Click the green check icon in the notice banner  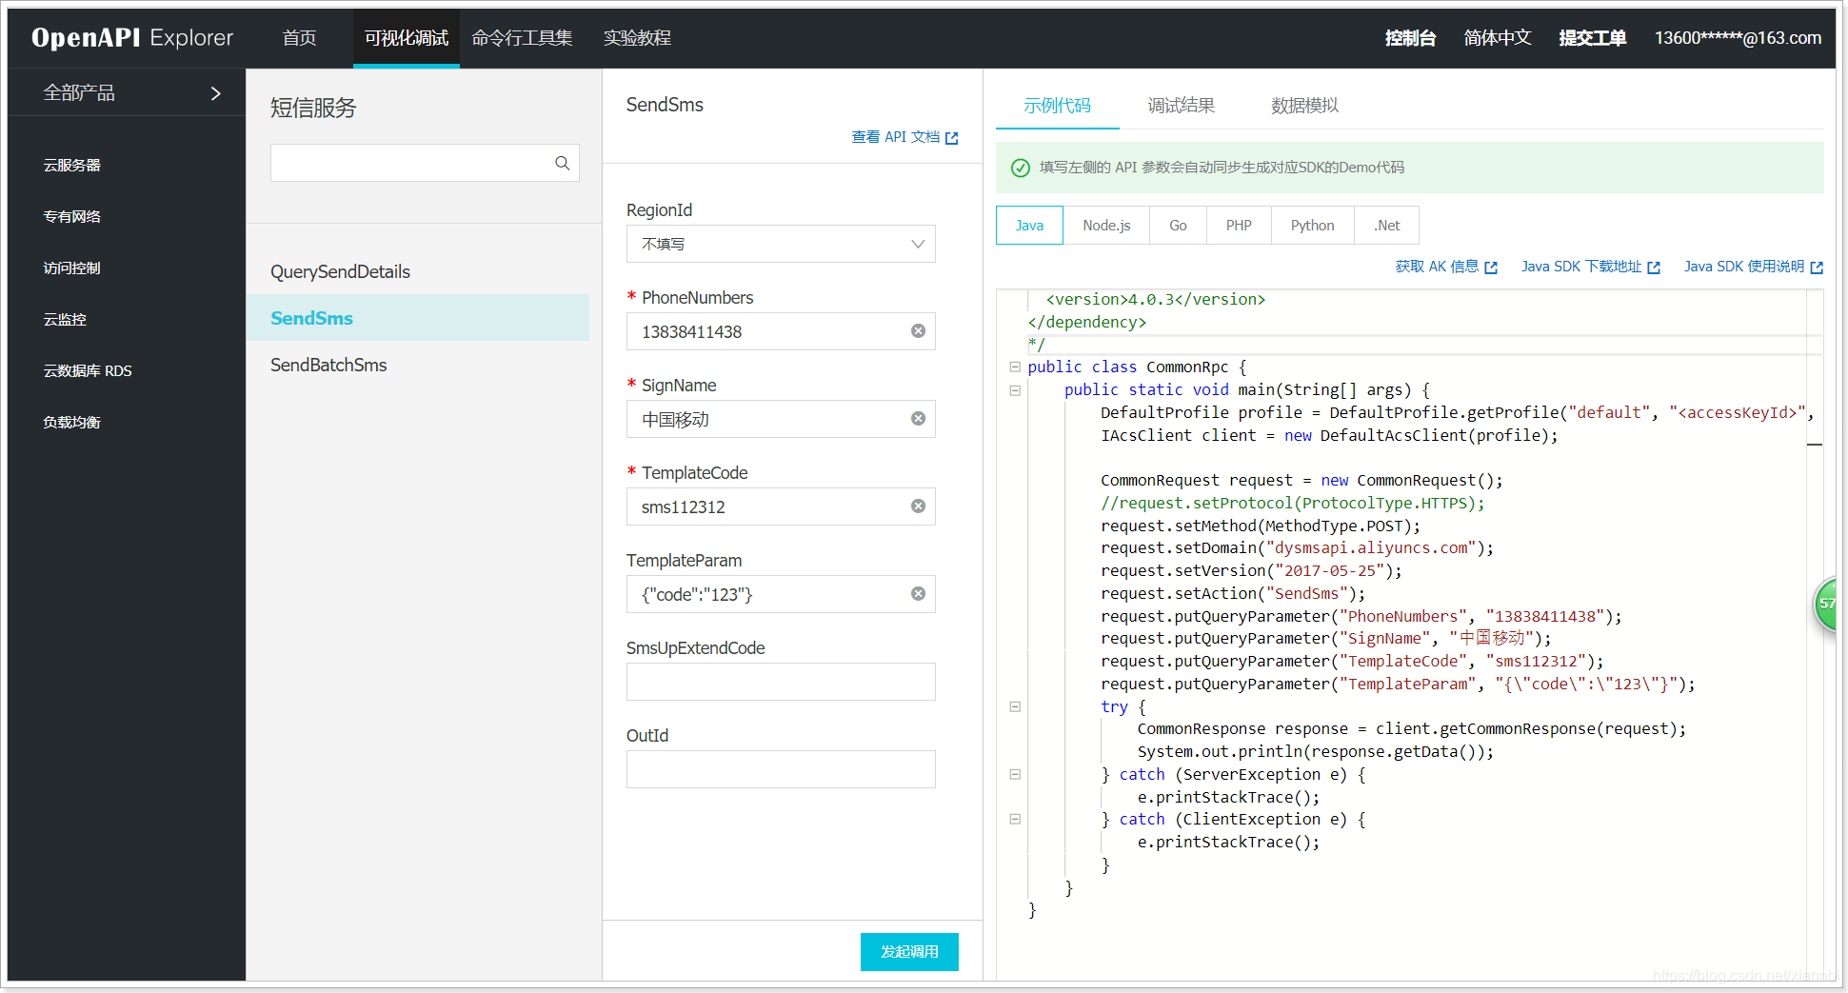click(1020, 168)
